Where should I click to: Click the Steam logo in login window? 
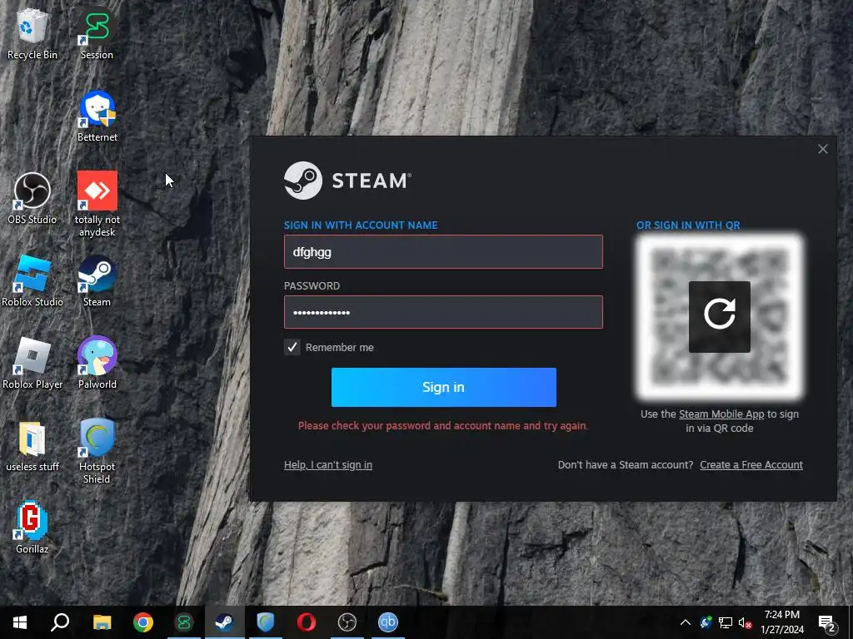(347, 181)
